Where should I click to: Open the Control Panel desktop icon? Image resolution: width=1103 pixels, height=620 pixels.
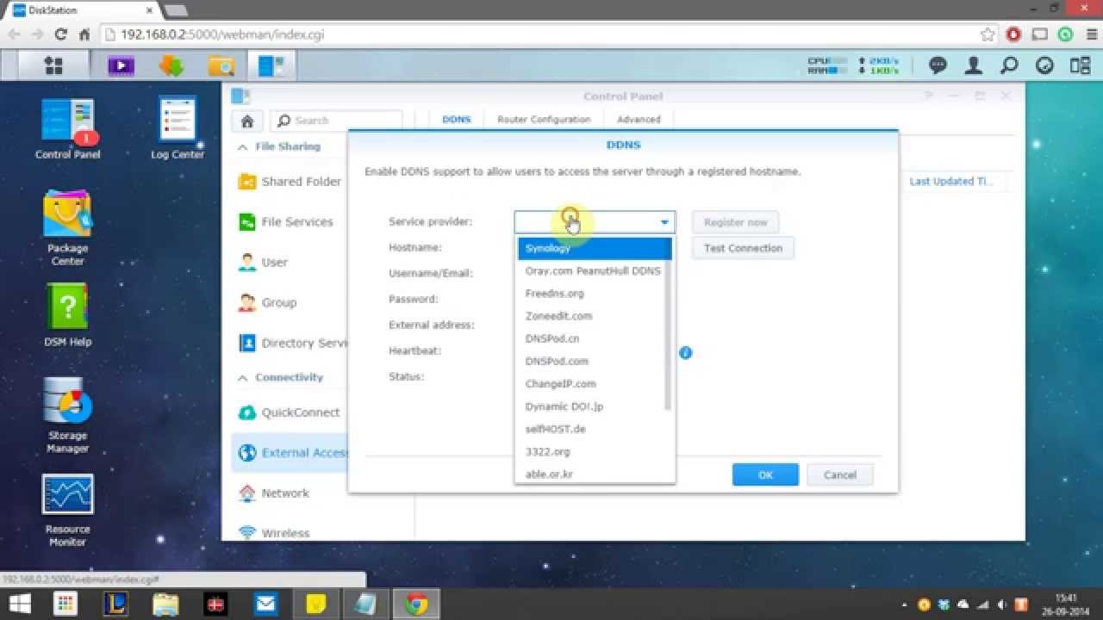[x=67, y=129]
